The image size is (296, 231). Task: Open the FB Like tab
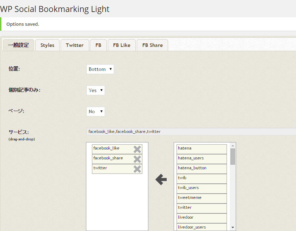pyautogui.click(x=122, y=45)
